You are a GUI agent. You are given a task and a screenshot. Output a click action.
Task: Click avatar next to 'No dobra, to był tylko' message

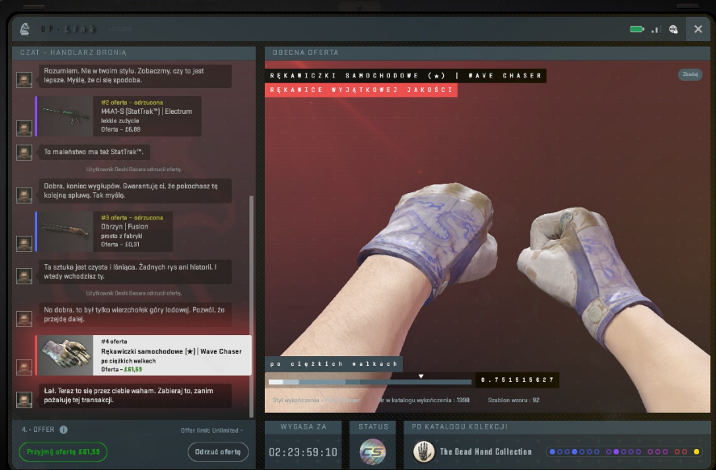[24, 319]
